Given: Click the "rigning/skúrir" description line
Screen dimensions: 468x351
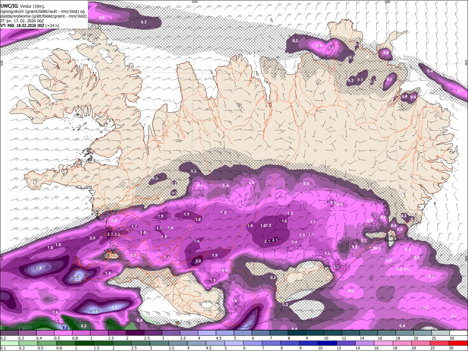Looking at the screenshot, I should [43, 11].
